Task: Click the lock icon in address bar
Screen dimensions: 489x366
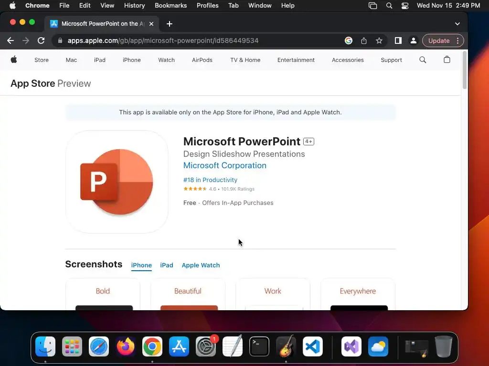Action: coord(60,41)
